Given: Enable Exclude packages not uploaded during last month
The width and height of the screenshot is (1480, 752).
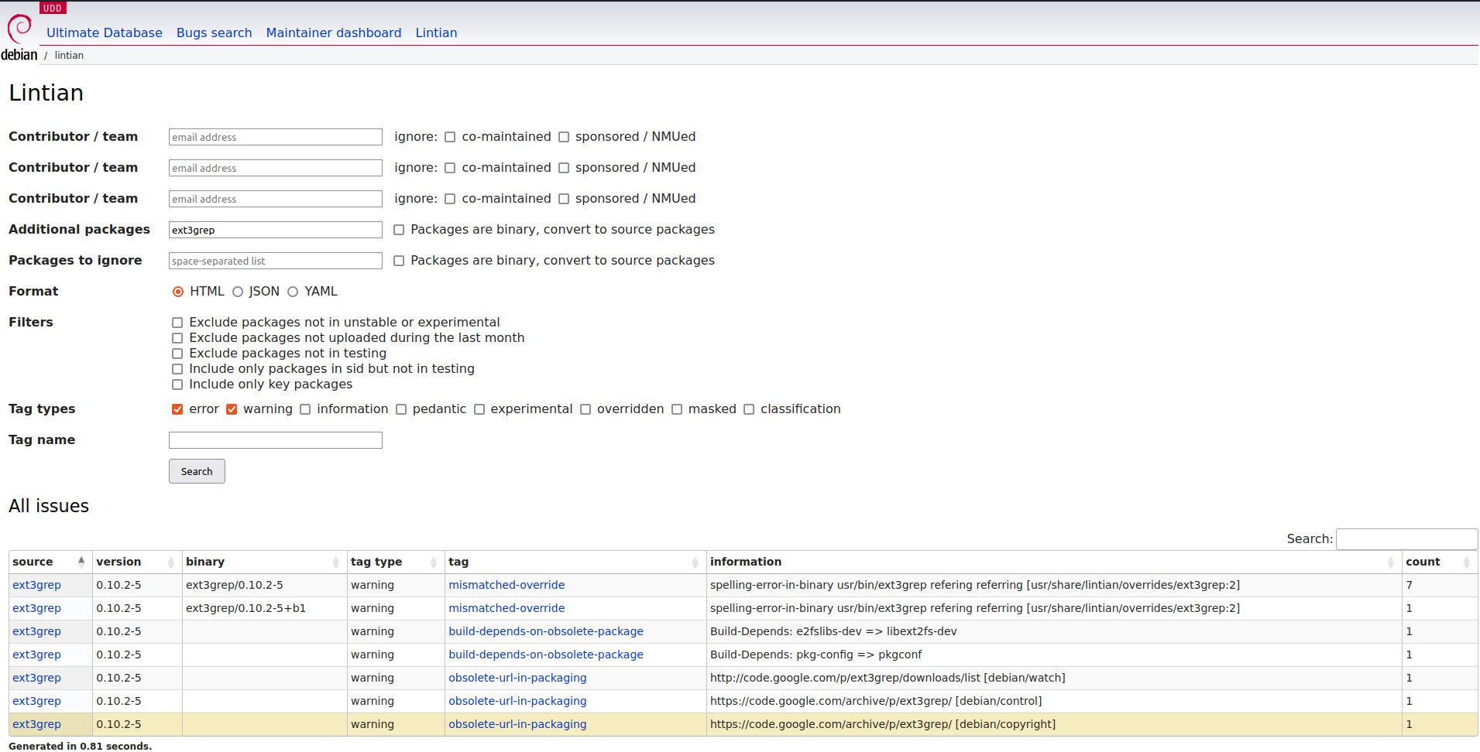Looking at the screenshot, I should click(x=177, y=338).
